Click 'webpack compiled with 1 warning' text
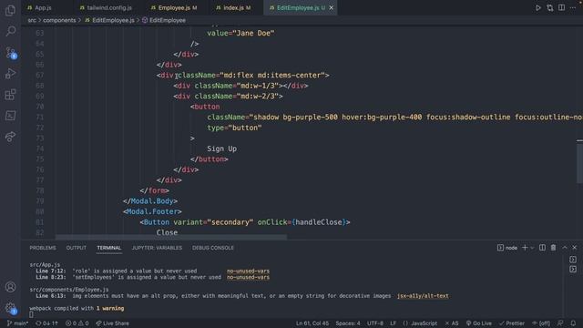This screenshot has height=328, width=583. coord(77,308)
